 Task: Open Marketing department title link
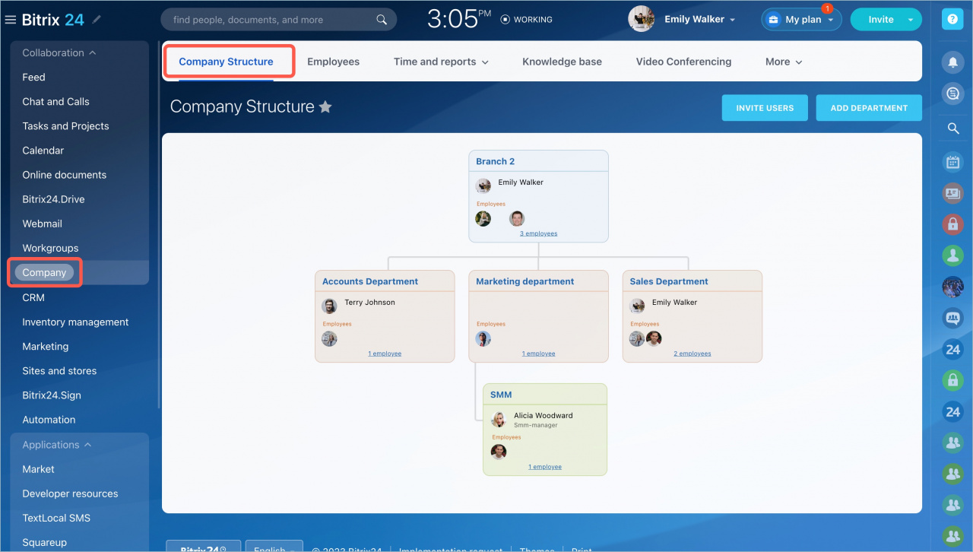point(525,281)
